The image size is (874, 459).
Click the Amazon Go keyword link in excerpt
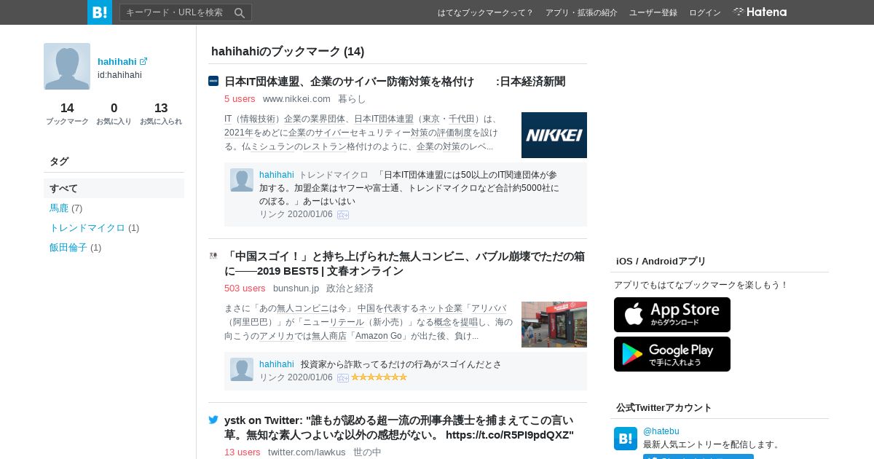(379, 336)
